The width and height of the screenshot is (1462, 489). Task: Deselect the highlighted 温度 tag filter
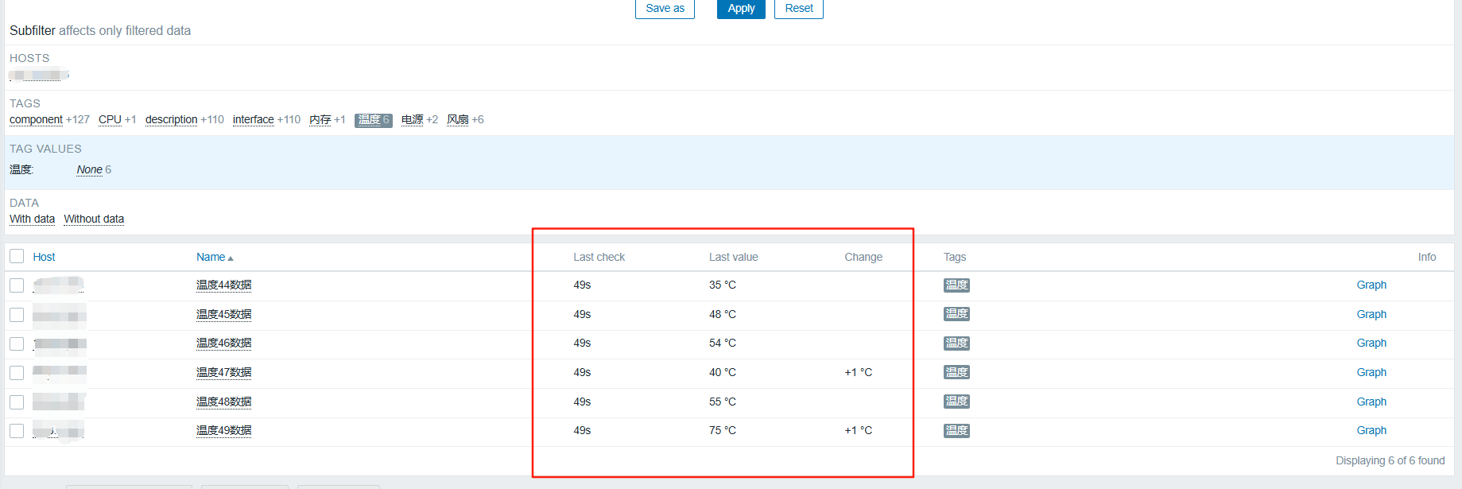tap(369, 120)
